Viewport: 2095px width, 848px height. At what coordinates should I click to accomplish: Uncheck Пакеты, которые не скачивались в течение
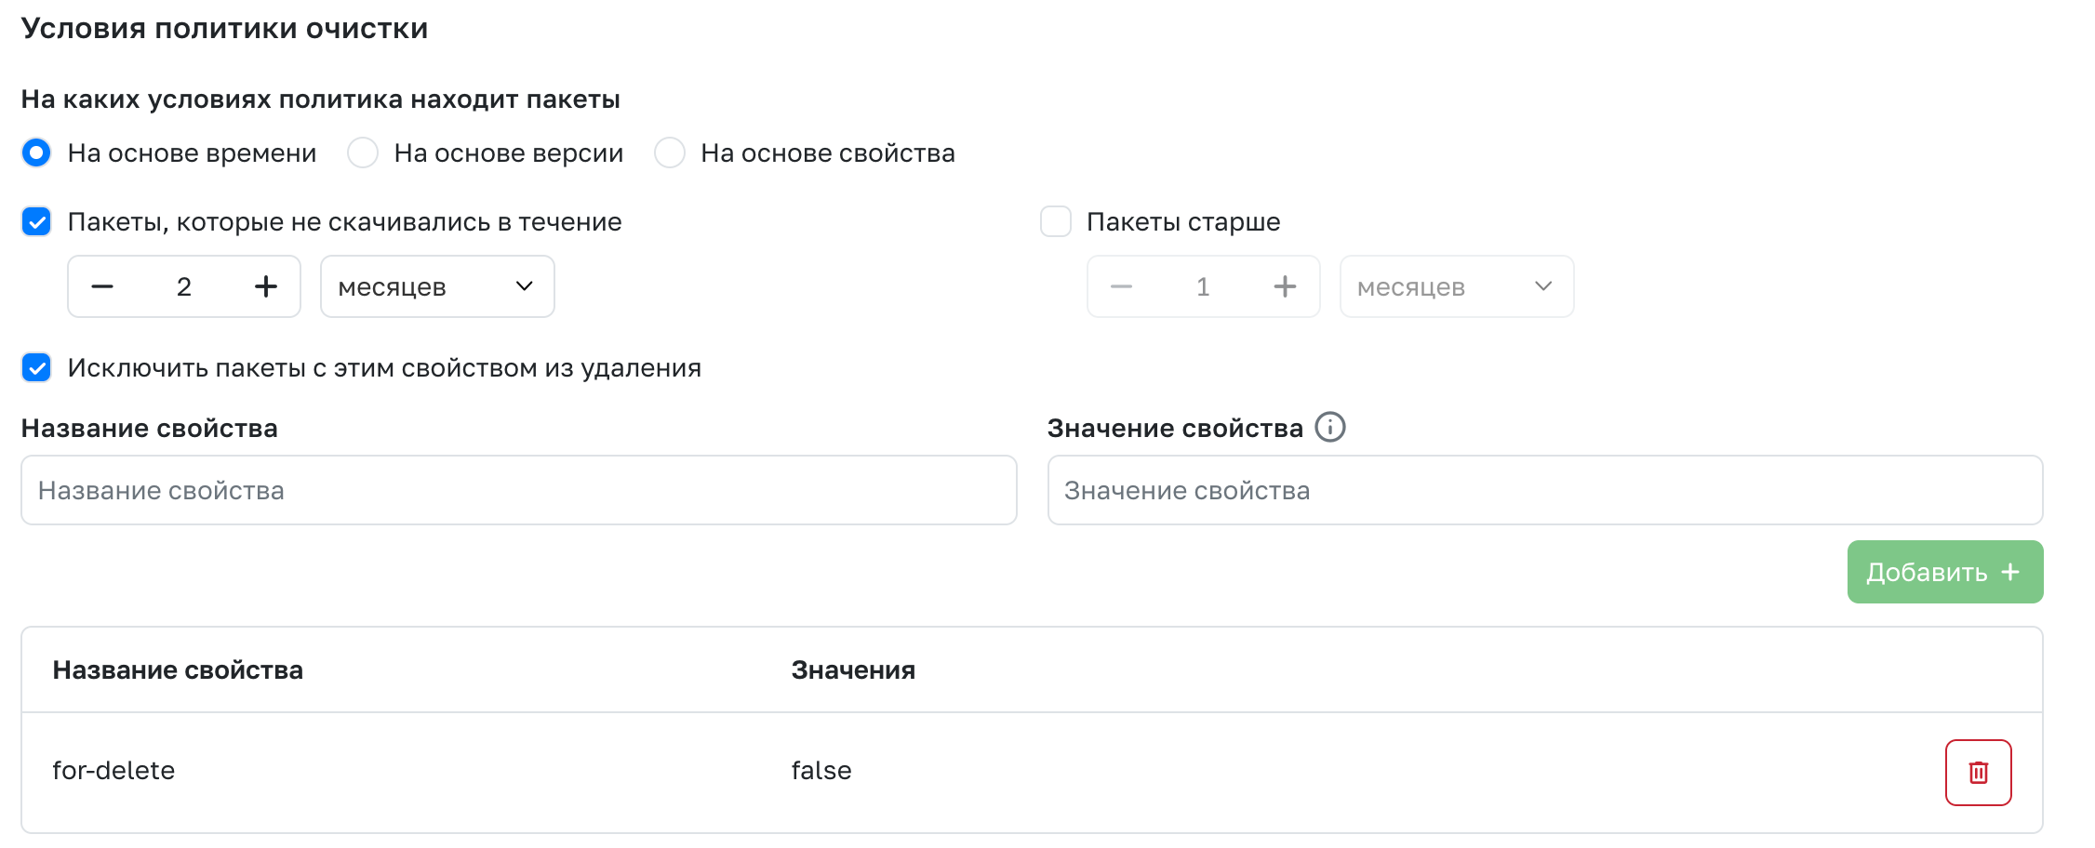coord(36,222)
